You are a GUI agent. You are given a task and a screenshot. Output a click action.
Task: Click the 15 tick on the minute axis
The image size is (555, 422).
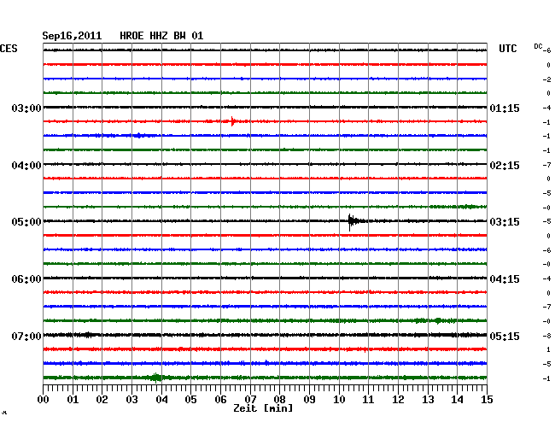tap(487, 400)
